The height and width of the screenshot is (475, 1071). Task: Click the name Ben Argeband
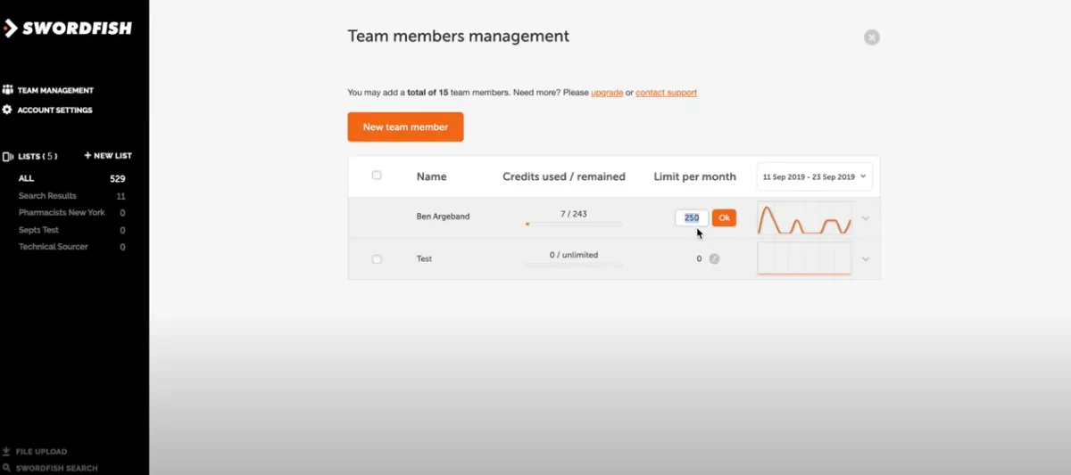443,217
